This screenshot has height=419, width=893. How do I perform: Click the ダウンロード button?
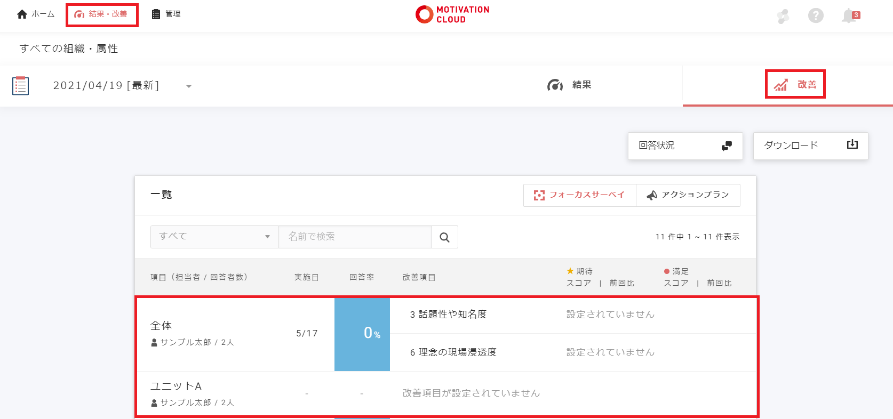click(x=811, y=146)
